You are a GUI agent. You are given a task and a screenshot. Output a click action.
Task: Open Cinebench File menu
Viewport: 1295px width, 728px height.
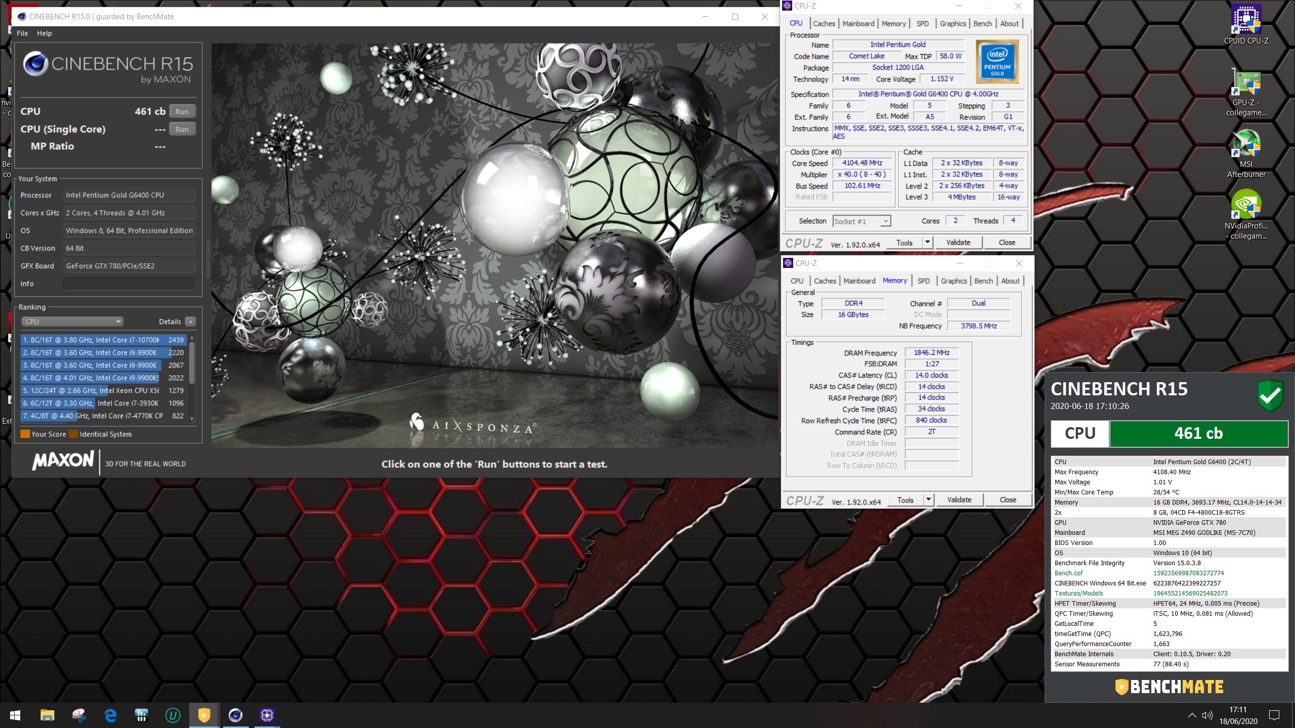point(22,33)
